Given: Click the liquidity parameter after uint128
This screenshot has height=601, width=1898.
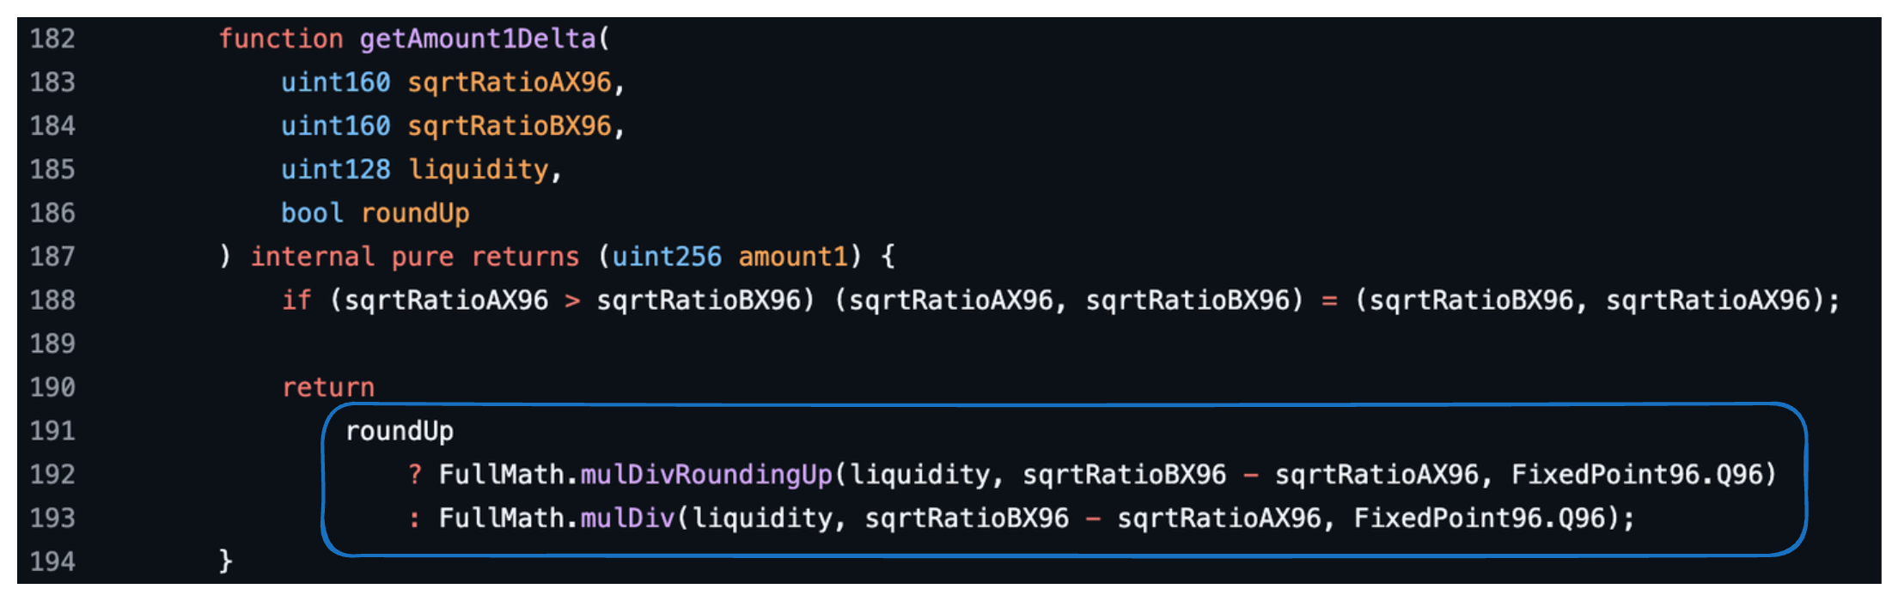Looking at the screenshot, I should (x=478, y=169).
